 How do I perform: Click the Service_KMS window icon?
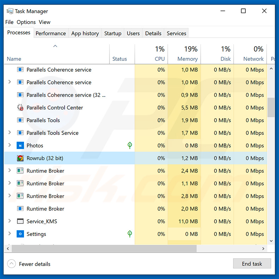coord(20,221)
